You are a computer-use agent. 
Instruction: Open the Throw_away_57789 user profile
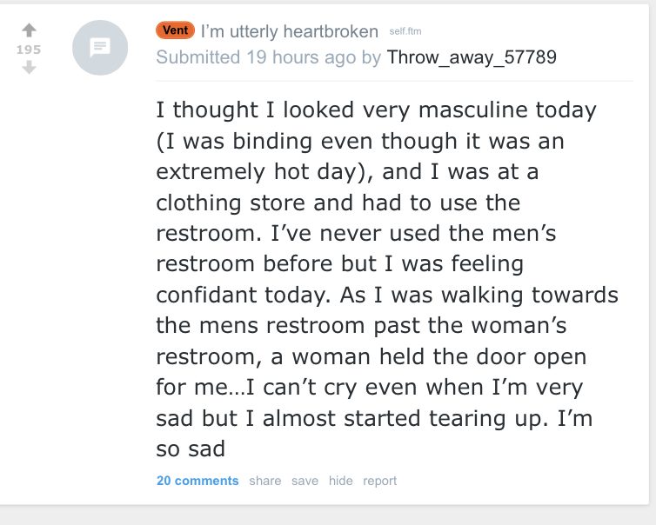coord(472,57)
